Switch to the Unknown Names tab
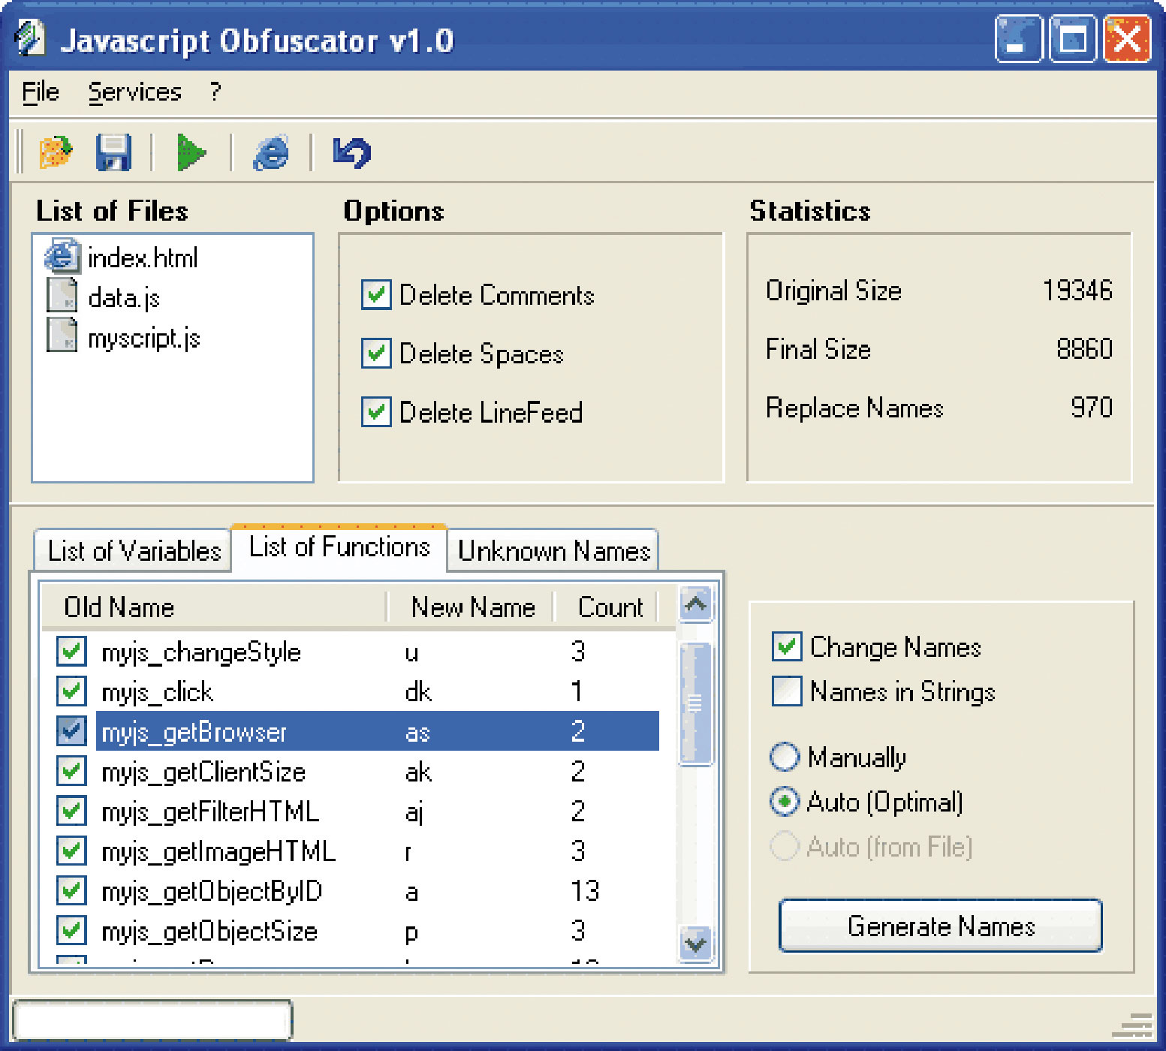 click(x=553, y=551)
